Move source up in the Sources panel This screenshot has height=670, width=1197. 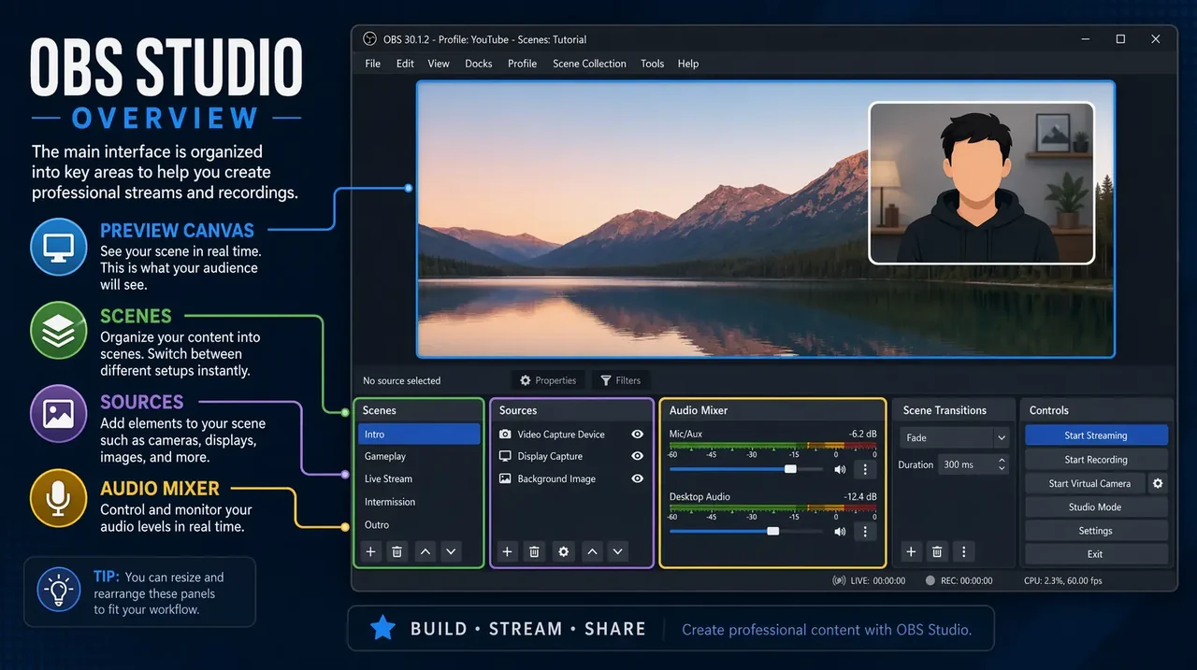click(592, 551)
